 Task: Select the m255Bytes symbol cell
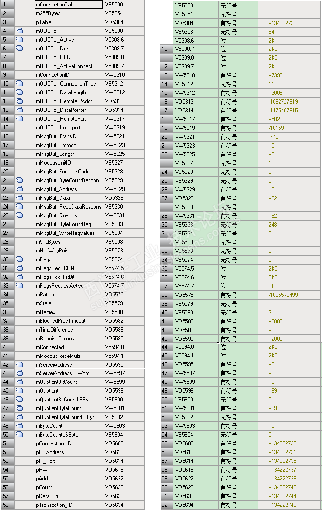(x=69, y=13)
